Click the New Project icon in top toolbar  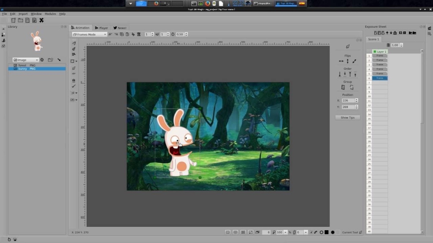coord(13,20)
